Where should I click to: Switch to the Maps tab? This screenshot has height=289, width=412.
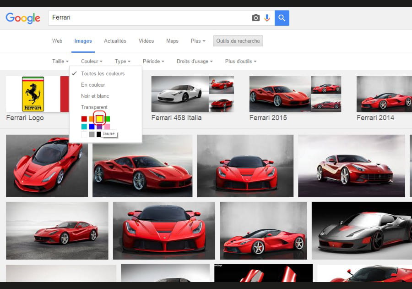click(172, 41)
